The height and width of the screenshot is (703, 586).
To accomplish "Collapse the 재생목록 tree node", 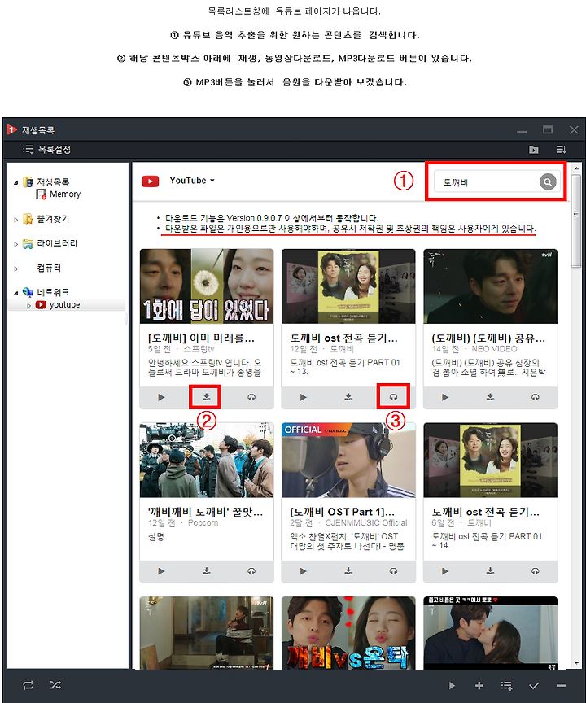I will (x=15, y=182).
